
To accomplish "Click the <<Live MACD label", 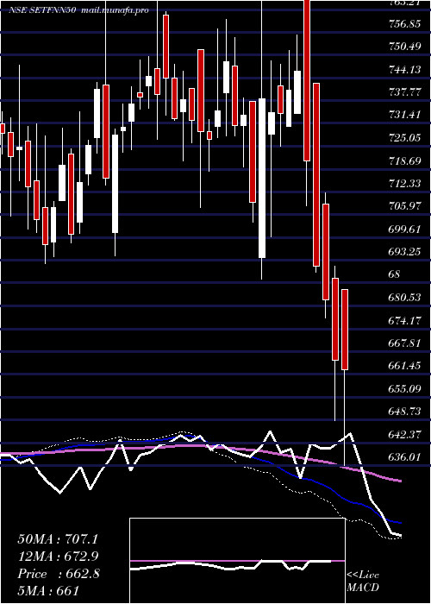I will pyautogui.click(x=363, y=582).
